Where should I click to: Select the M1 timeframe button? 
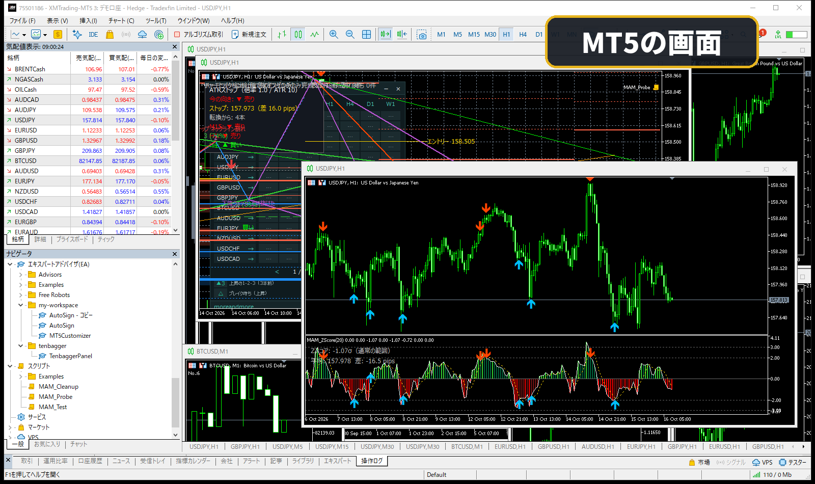pos(441,35)
